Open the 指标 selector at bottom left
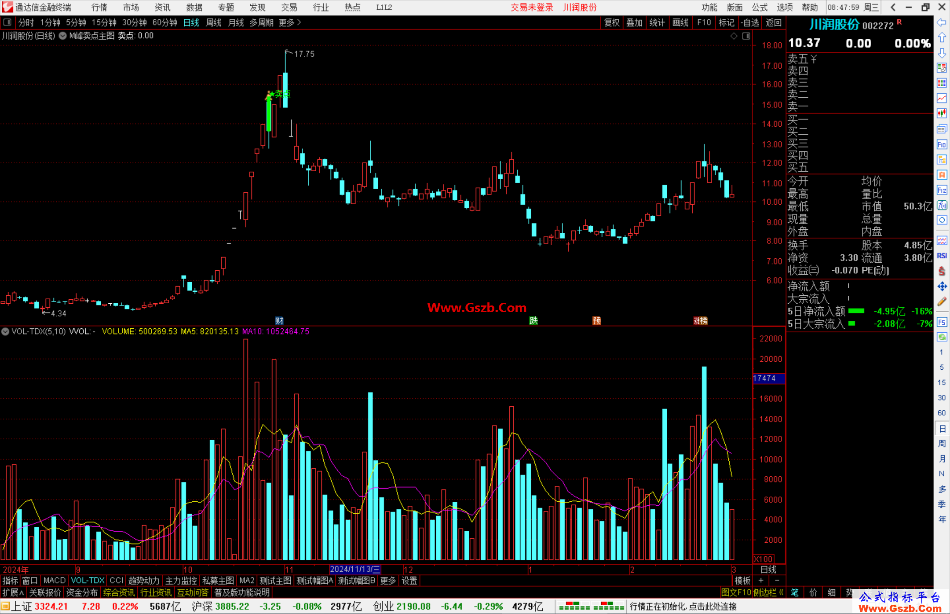 (x=10, y=581)
